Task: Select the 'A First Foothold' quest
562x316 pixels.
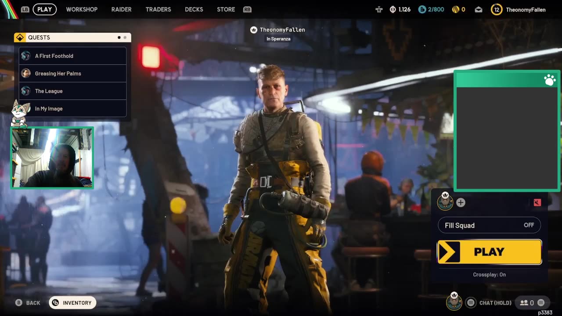Action: (x=72, y=56)
